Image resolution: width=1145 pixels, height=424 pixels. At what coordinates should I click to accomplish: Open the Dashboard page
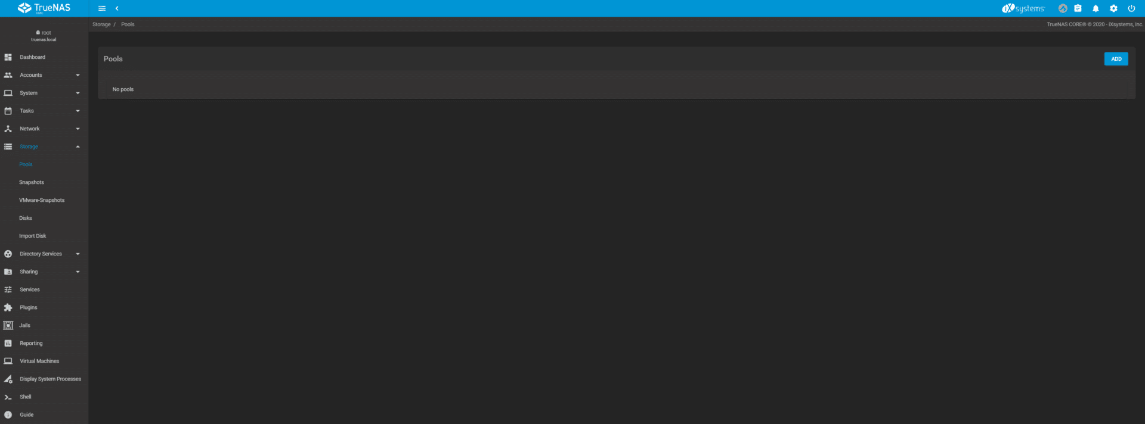pyautogui.click(x=32, y=57)
